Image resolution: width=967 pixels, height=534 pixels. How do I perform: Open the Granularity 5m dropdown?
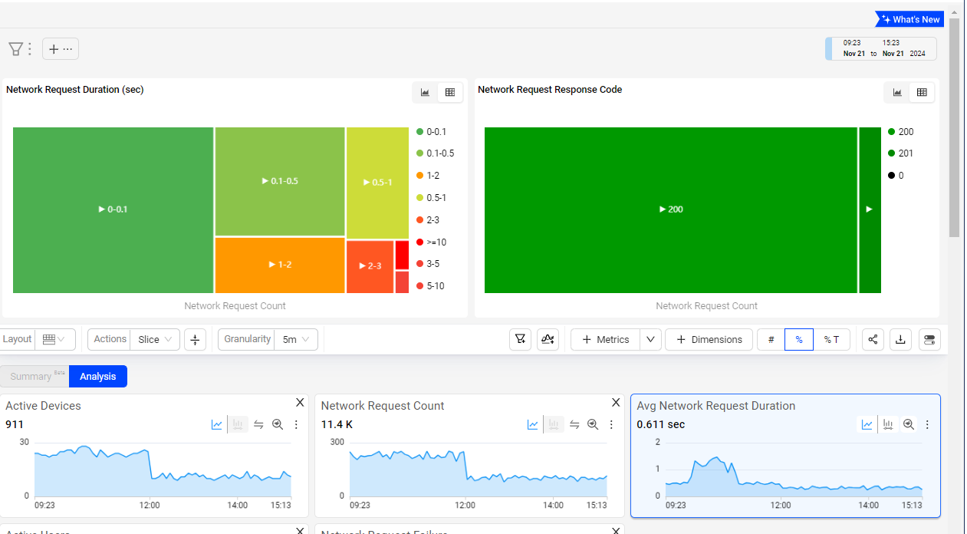pyautogui.click(x=295, y=339)
